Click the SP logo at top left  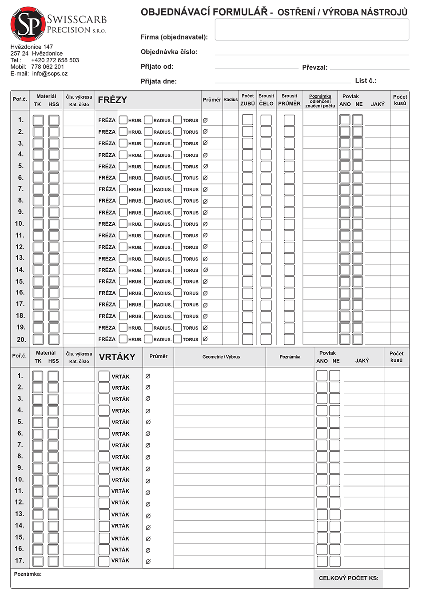tap(28, 25)
